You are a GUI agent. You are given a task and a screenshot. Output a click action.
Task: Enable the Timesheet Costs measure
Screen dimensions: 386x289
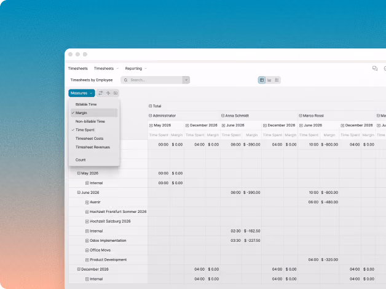click(94, 138)
